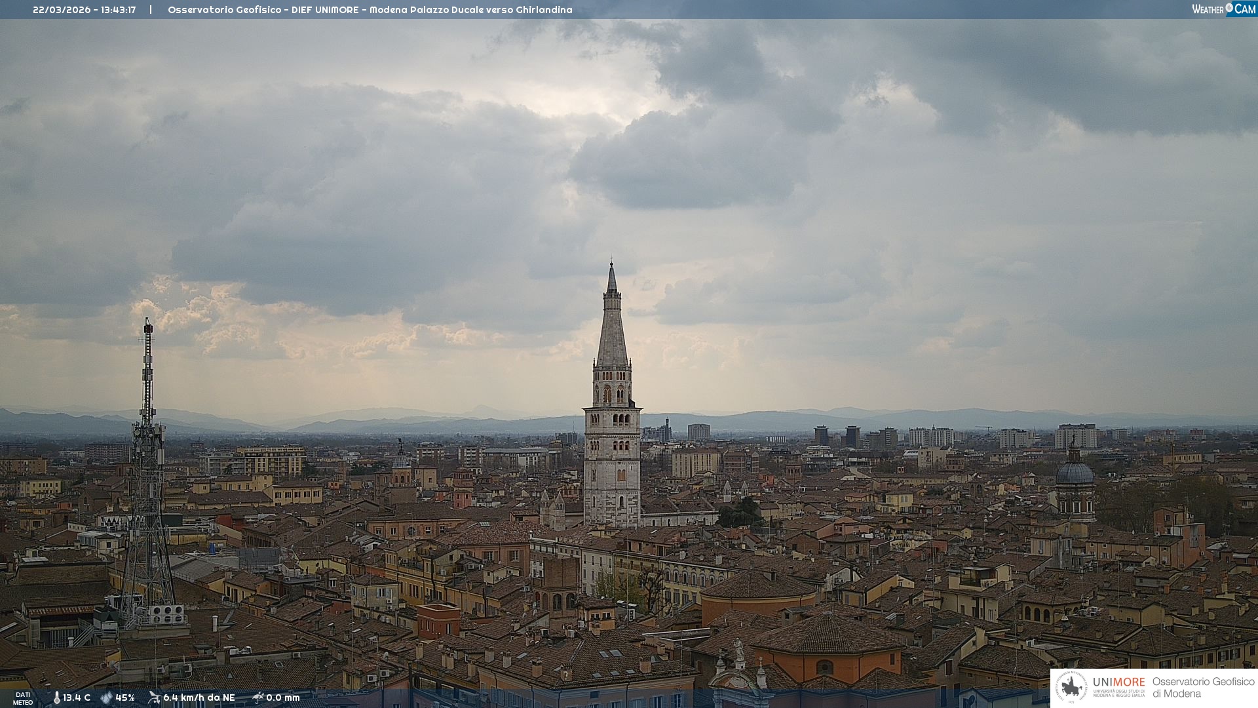The height and width of the screenshot is (708, 1258).
Task: Click Osservatorio Geofisico di Modena text
Action: 1203,687
